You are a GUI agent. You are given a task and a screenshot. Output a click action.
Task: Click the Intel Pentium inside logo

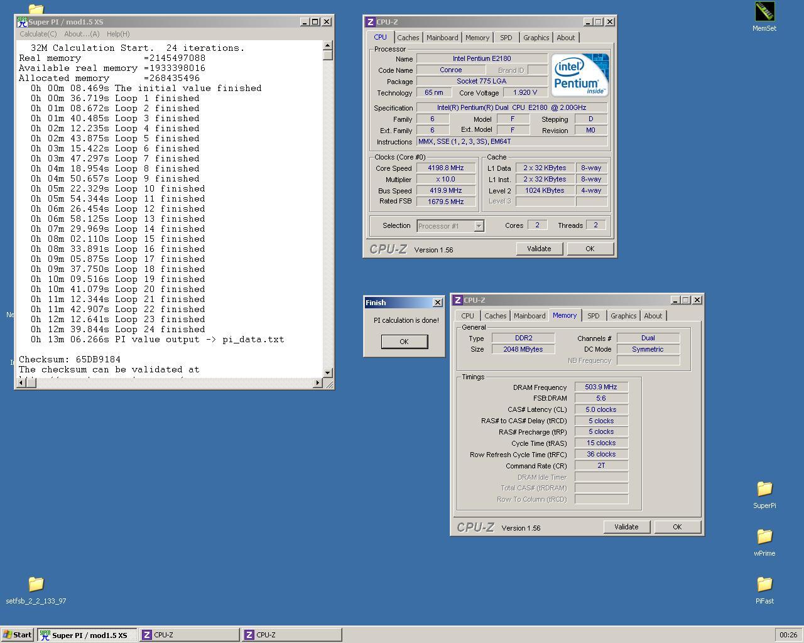[579, 75]
